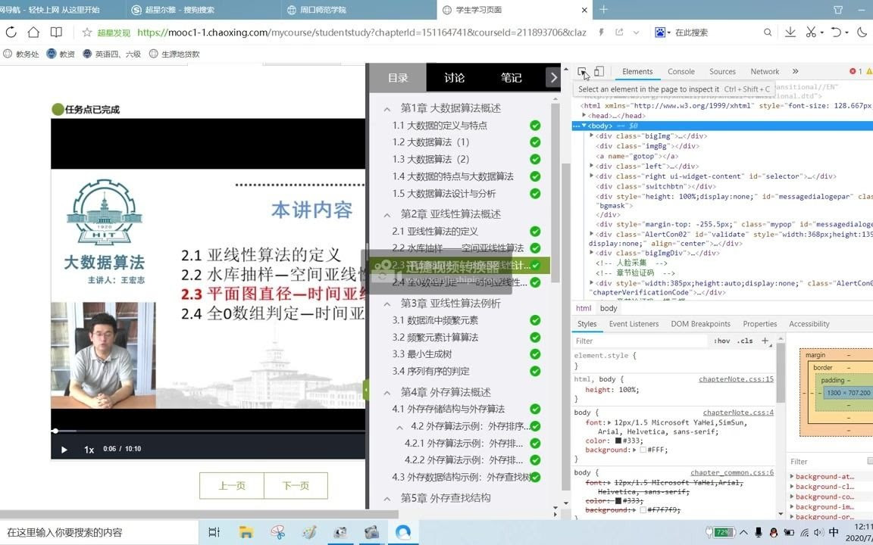
Task: Open 教务处 bookmark
Action: 21,54
